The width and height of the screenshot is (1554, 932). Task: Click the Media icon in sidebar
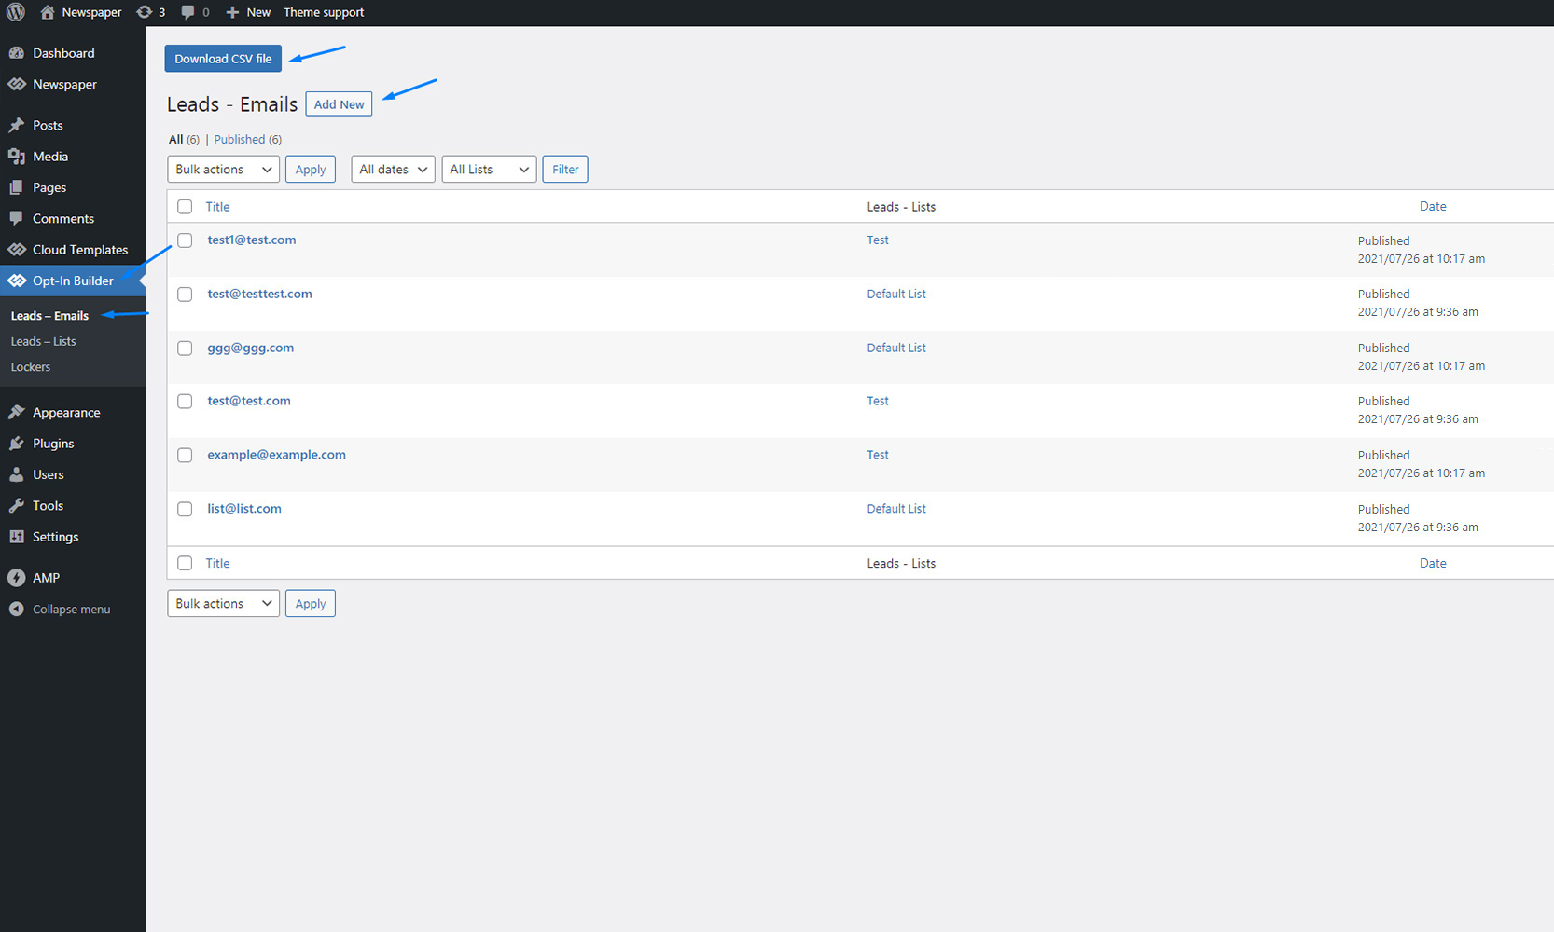point(17,157)
